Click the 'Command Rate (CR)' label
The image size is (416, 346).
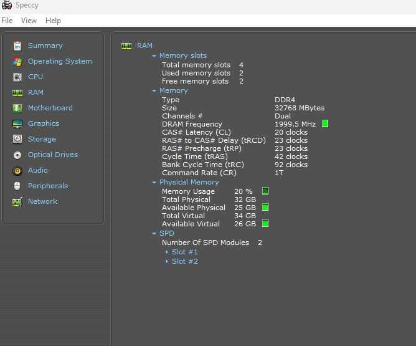[x=199, y=173]
